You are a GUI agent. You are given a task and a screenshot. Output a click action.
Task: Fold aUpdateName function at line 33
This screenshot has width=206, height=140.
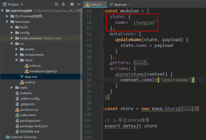click(103, 74)
